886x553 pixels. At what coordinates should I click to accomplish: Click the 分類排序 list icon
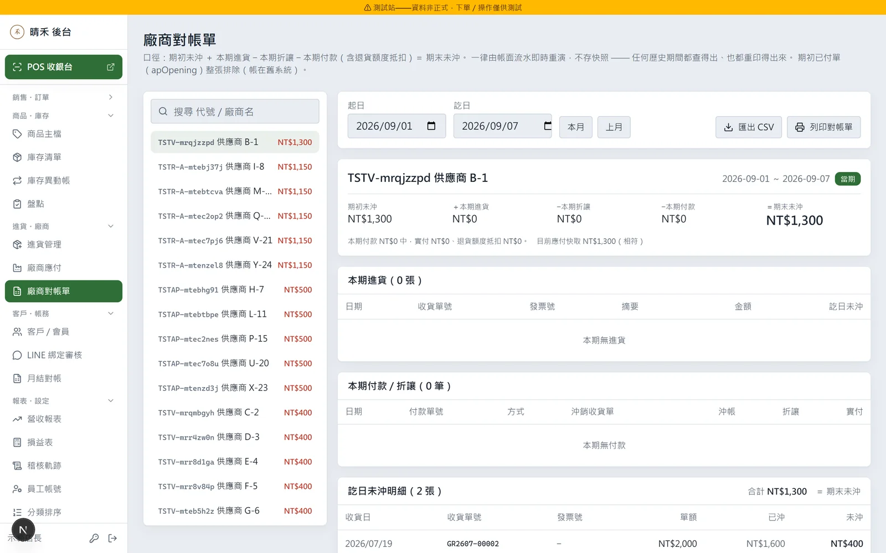tap(17, 512)
